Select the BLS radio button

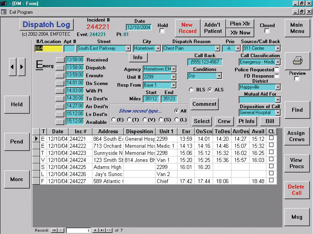pos(191,90)
